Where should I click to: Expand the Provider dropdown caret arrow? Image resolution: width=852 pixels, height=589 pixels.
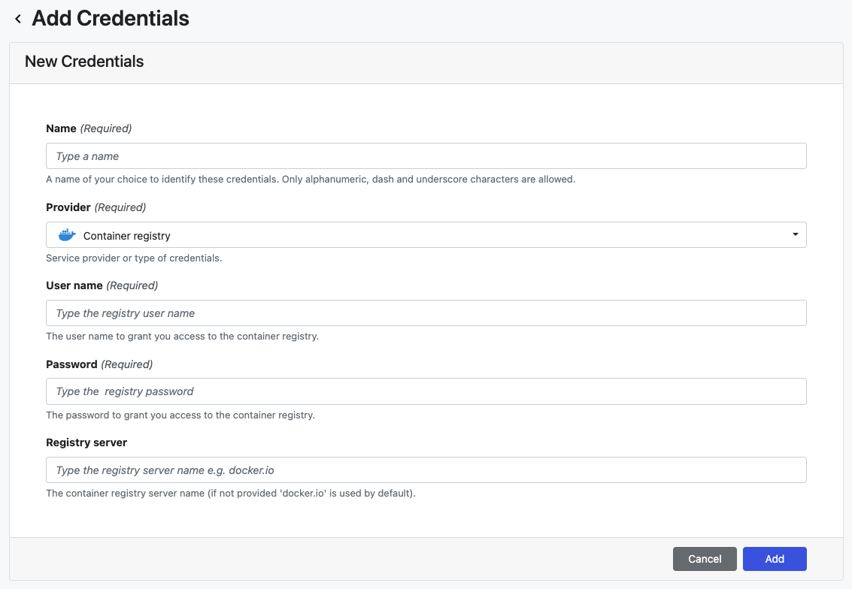(795, 234)
